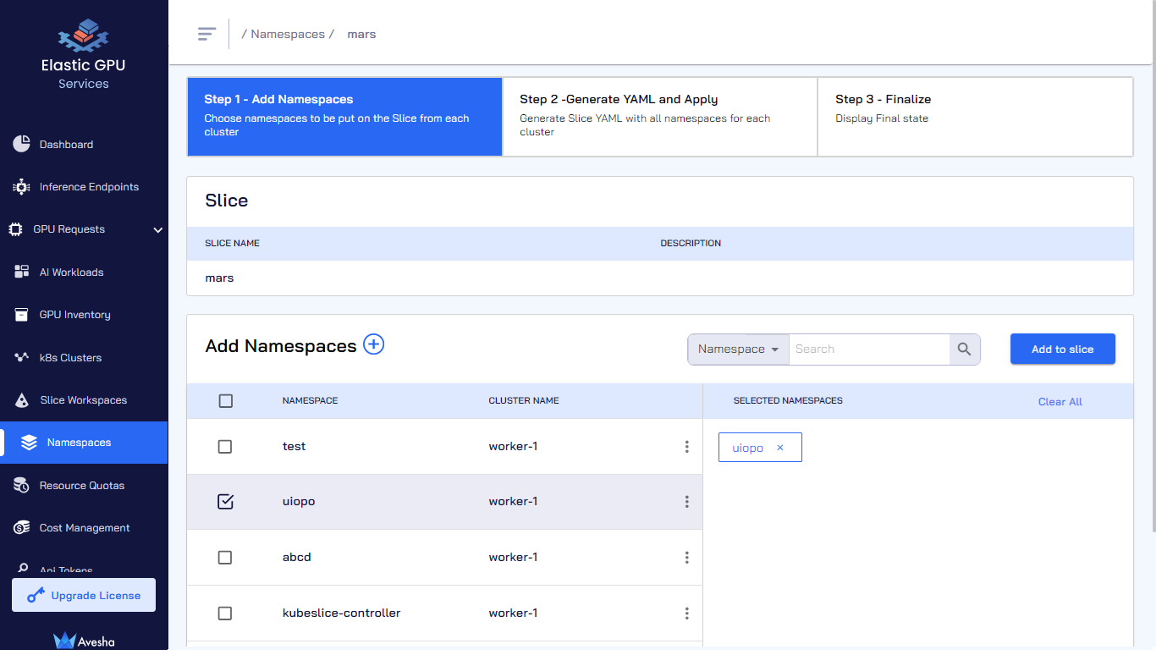Click inside the namespace Search field
This screenshot has height=655, width=1156.
point(869,349)
